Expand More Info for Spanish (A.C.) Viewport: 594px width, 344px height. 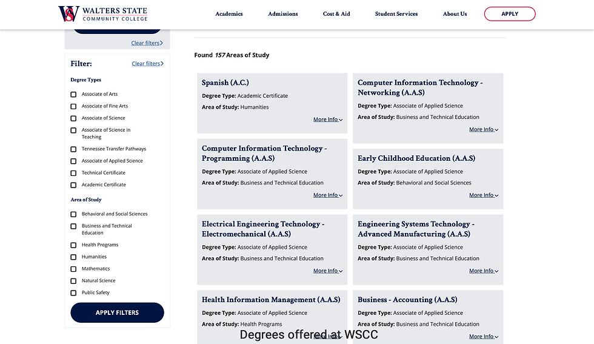pos(328,120)
